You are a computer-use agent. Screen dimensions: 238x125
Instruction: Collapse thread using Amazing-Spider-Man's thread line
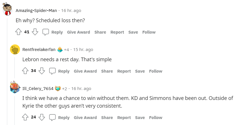coord(7,71)
